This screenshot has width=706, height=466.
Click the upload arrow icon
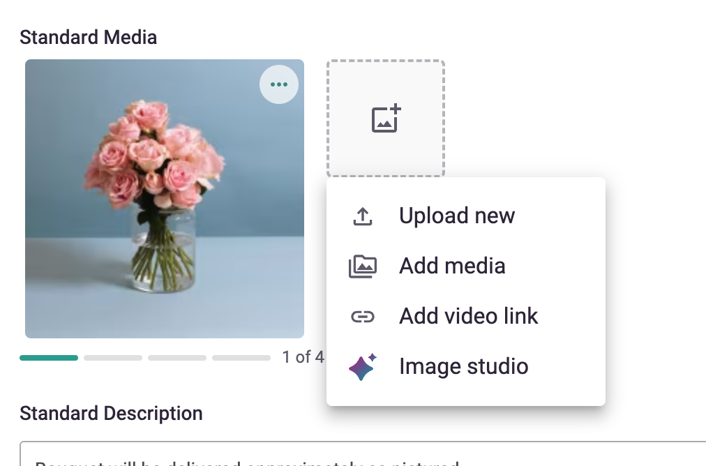(x=363, y=216)
